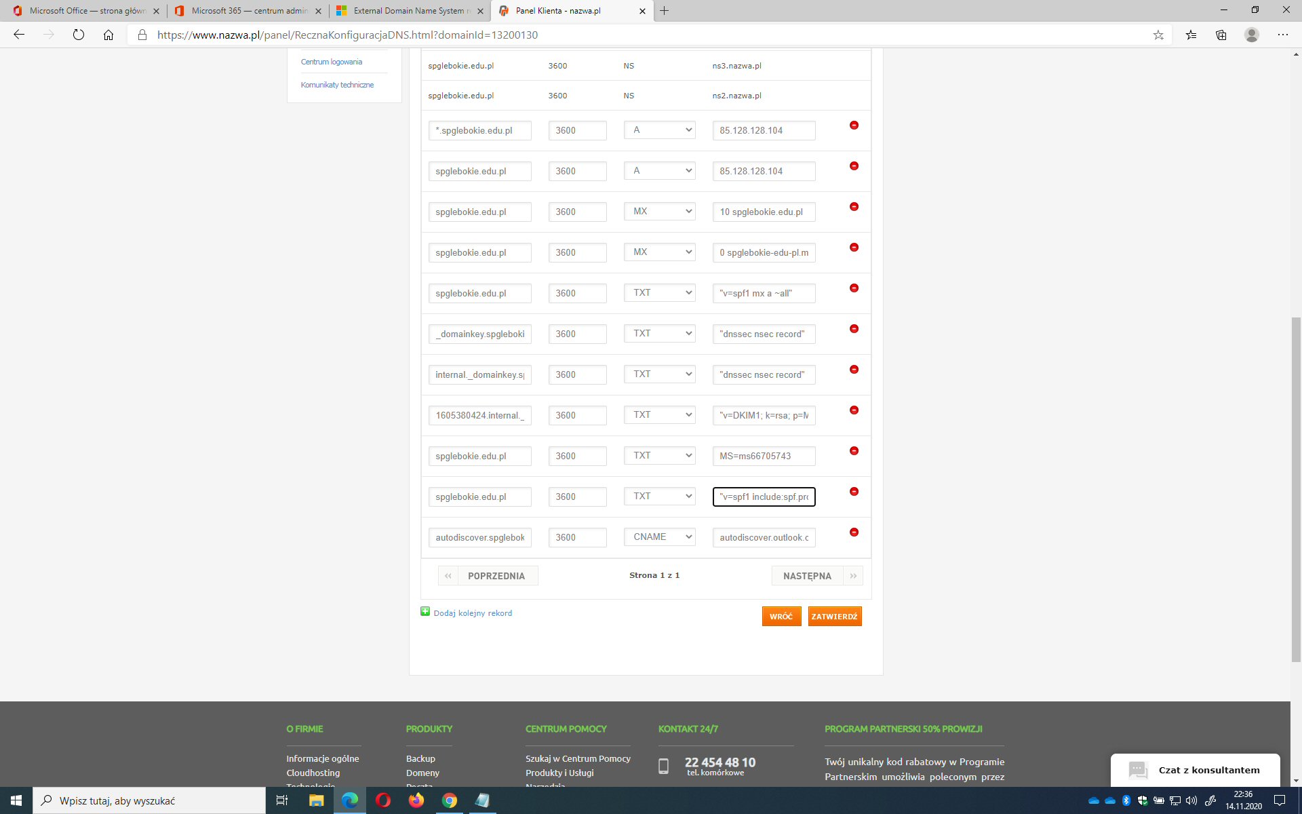1302x814 pixels.
Task: Delete the autodiscover CNAME record row
Action: (854, 532)
